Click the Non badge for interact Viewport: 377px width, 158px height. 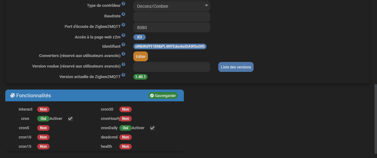[x=43, y=109]
